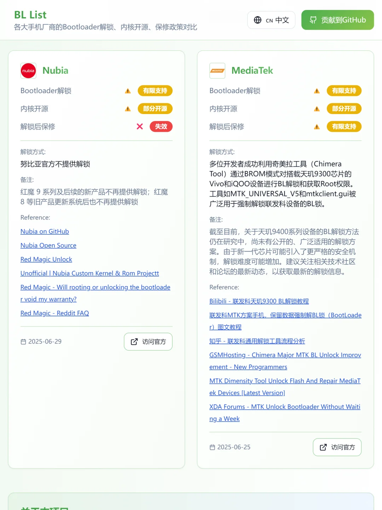The image size is (382, 510).
Task: Click the 贡献到GitHub button
Action: coord(337,20)
